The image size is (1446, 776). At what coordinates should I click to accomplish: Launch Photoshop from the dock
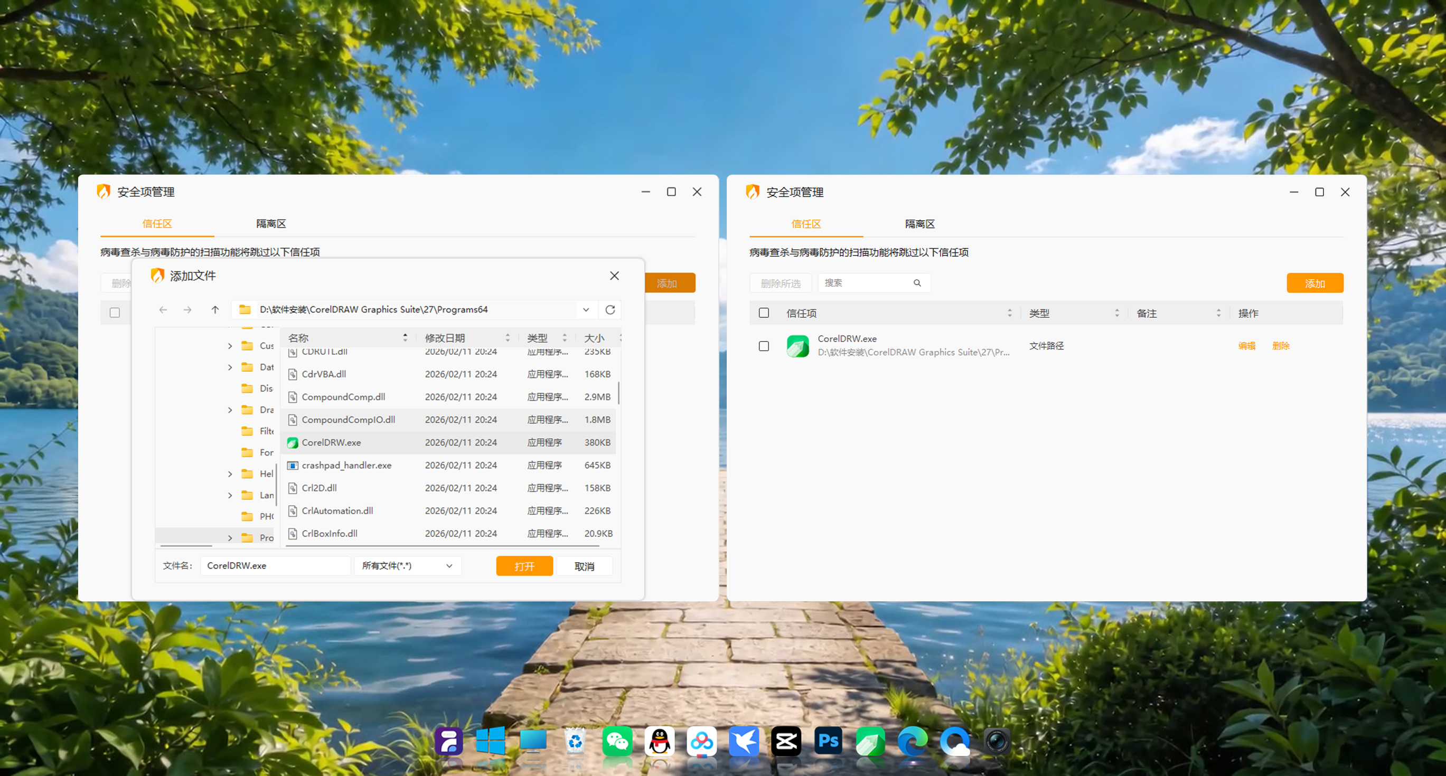[x=829, y=741]
